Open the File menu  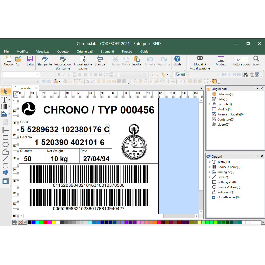pos(6,52)
